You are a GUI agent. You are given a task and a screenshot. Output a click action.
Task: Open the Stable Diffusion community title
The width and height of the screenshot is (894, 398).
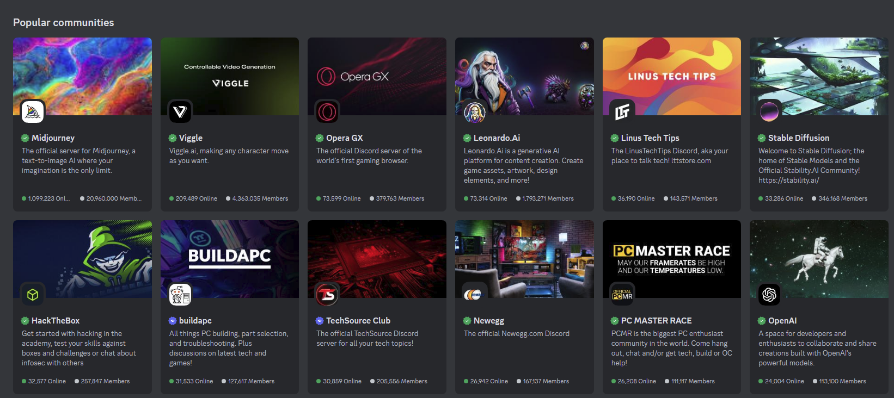tap(799, 138)
